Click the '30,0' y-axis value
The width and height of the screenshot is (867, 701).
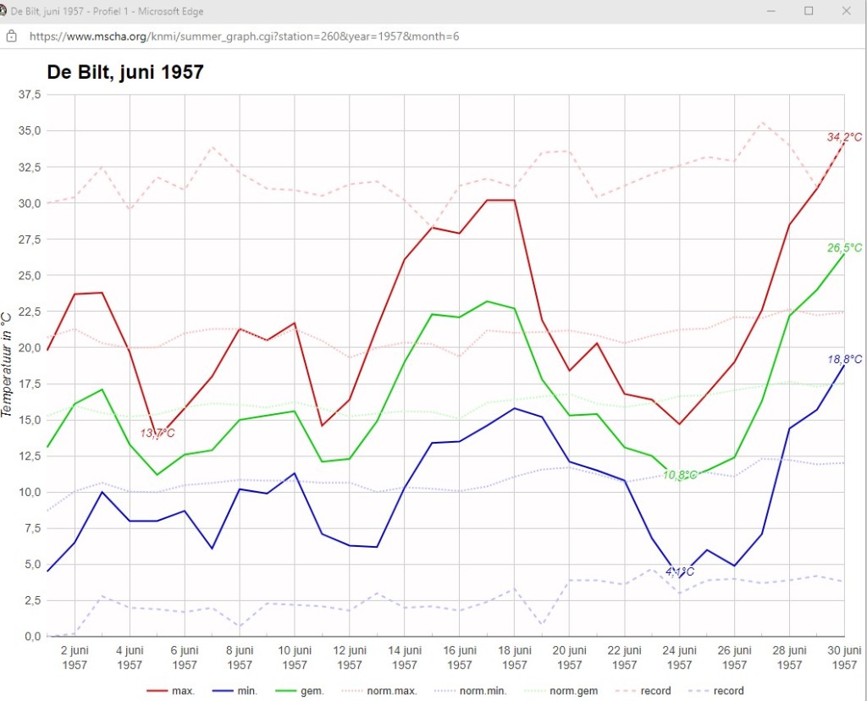coord(30,203)
